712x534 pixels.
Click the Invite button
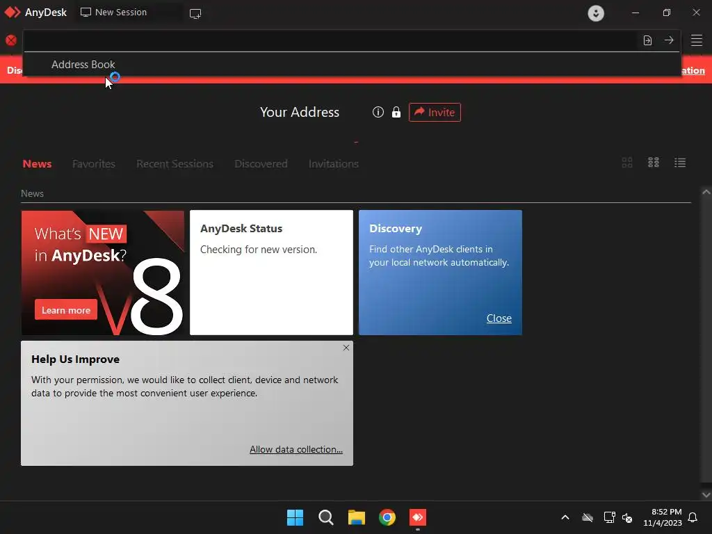[x=435, y=112]
